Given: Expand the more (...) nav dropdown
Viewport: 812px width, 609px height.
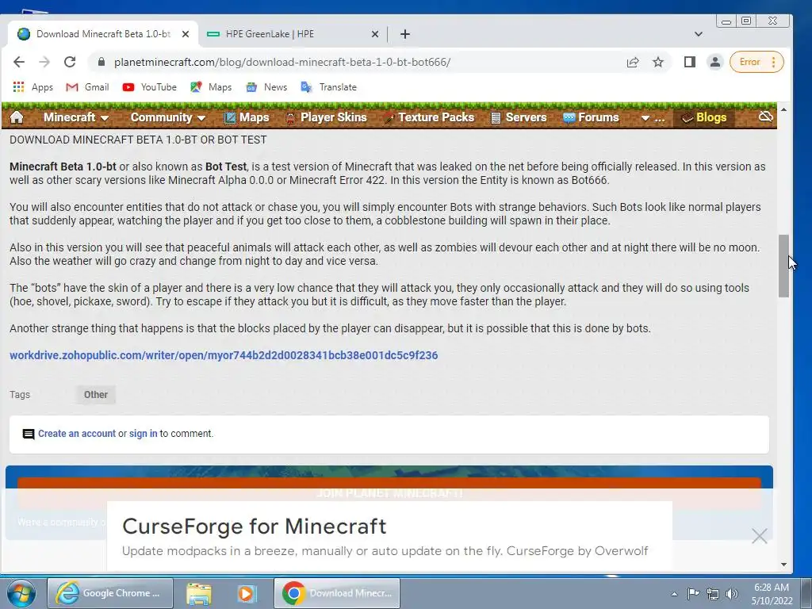Looking at the screenshot, I should (652, 117).
